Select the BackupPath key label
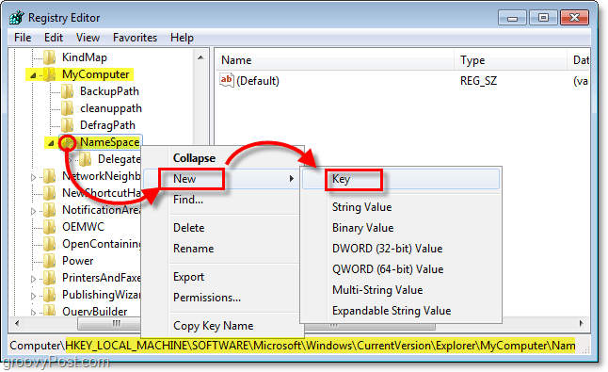The image size is (608, 372). 109,91
